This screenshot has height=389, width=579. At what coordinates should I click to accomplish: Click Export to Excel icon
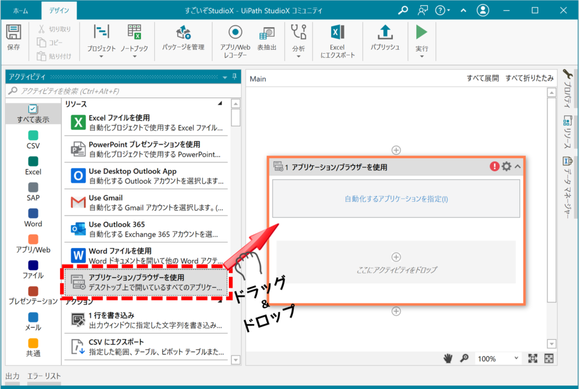338,32
